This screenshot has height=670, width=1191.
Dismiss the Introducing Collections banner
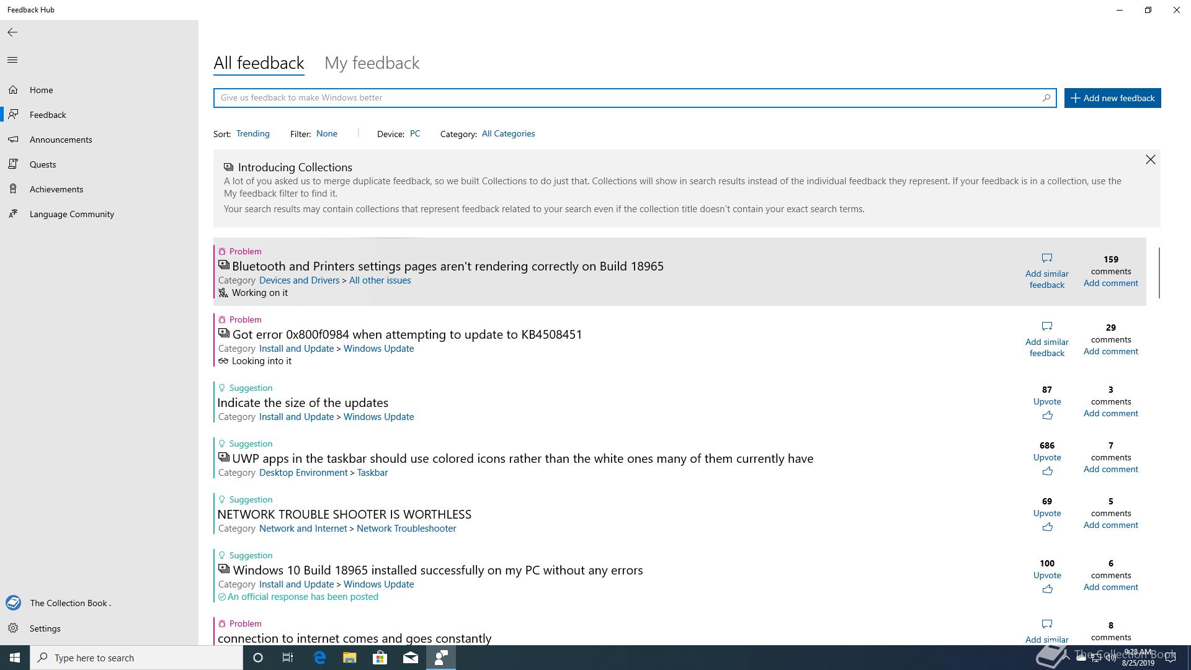coord(1151,159)
